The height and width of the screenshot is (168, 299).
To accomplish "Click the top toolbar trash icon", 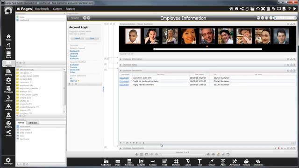I will tap(268, 9).
